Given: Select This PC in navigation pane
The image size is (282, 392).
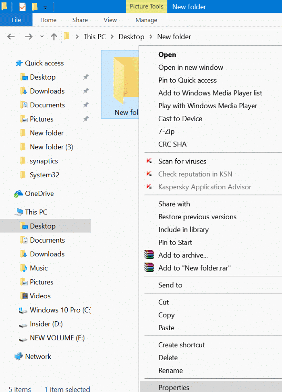Looking at the screenshot, I should [36, 212].
